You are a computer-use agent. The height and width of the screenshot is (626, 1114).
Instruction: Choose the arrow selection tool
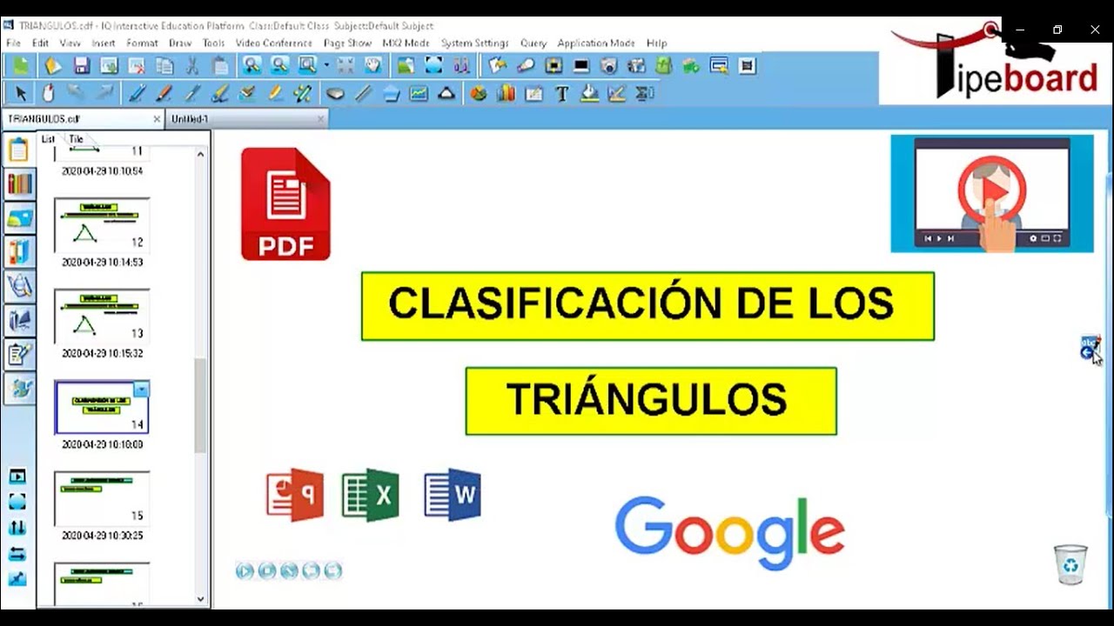[x=21, y=93]
